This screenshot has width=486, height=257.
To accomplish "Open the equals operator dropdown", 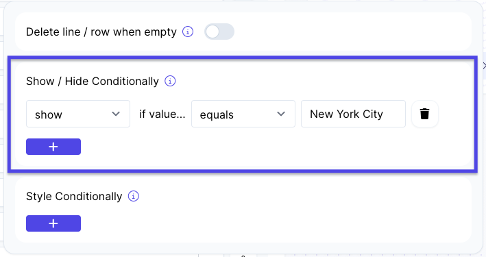I will (243, 114).
